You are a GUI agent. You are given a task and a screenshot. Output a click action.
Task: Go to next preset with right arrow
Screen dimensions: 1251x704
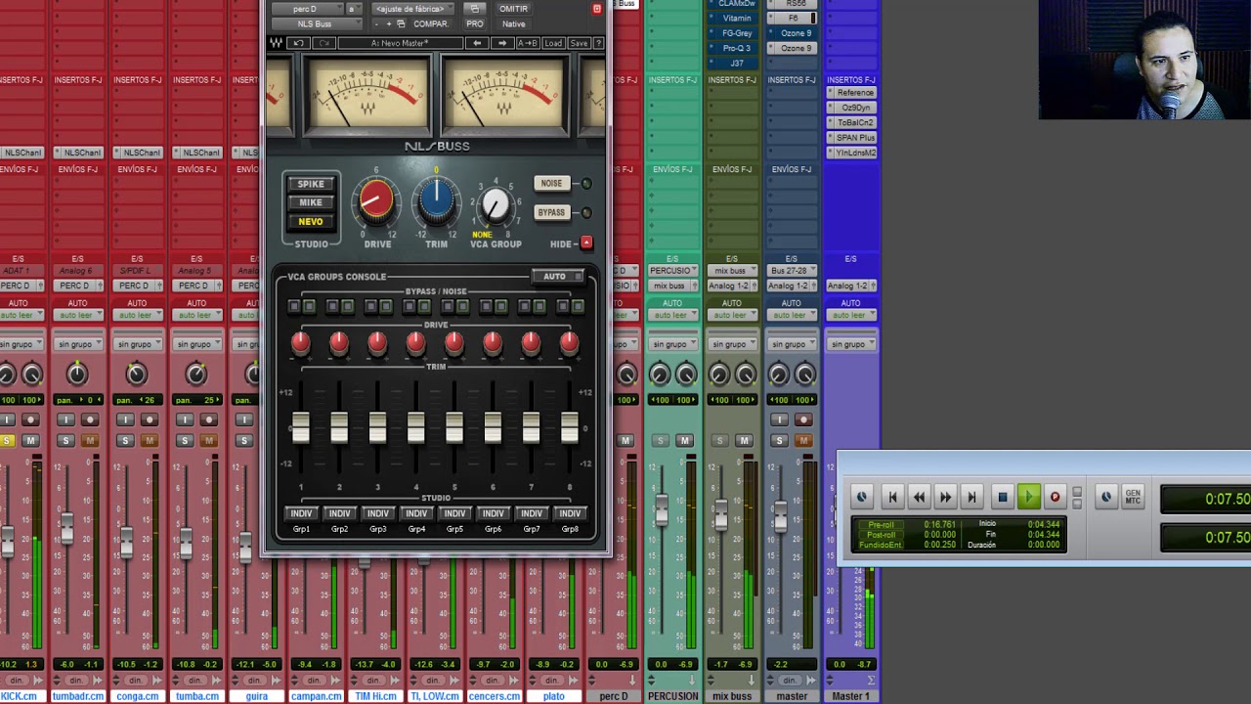(502, 43)
